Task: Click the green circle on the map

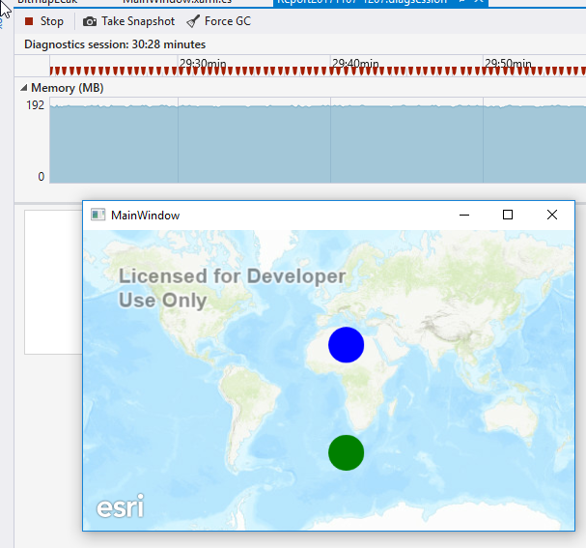Action: tap(346, 452)
